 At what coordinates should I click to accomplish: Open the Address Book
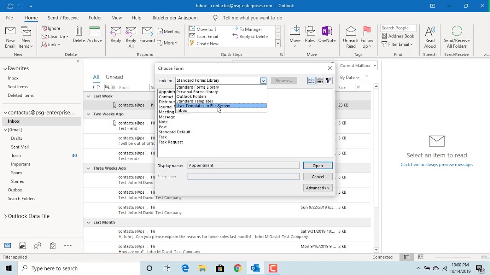398,36
